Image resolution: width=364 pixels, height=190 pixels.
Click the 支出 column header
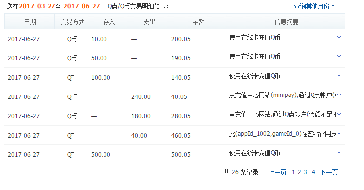click(x=149, y=22)
